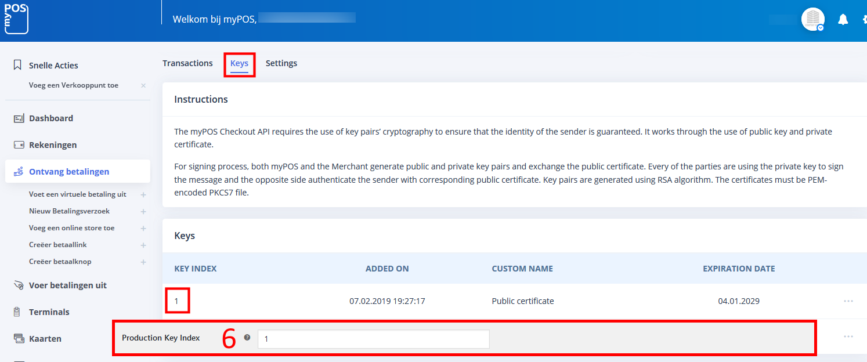Click the Kaarten card icon

pos(19,339)
